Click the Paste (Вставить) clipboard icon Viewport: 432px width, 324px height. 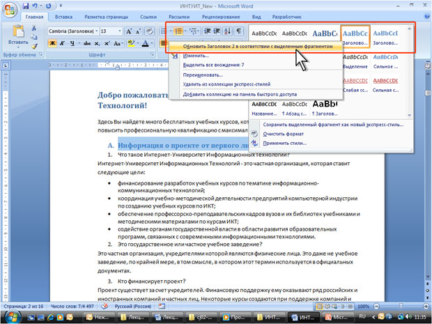pos(18,31)
